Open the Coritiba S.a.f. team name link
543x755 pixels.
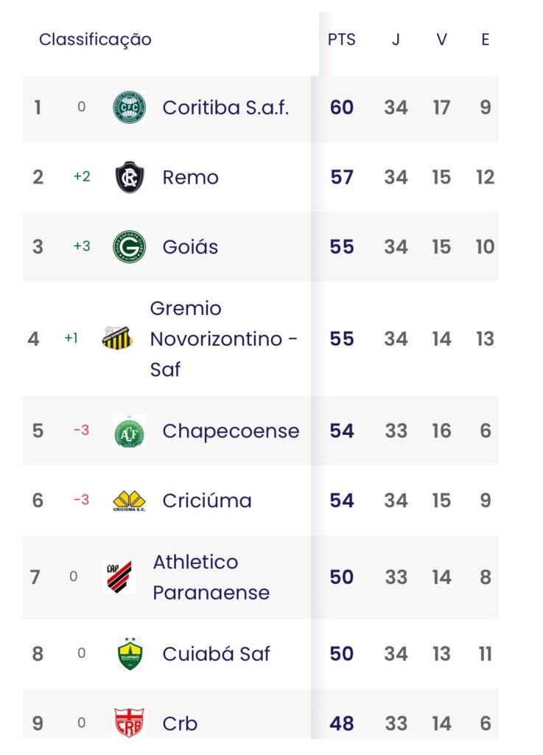pos(225,108)
